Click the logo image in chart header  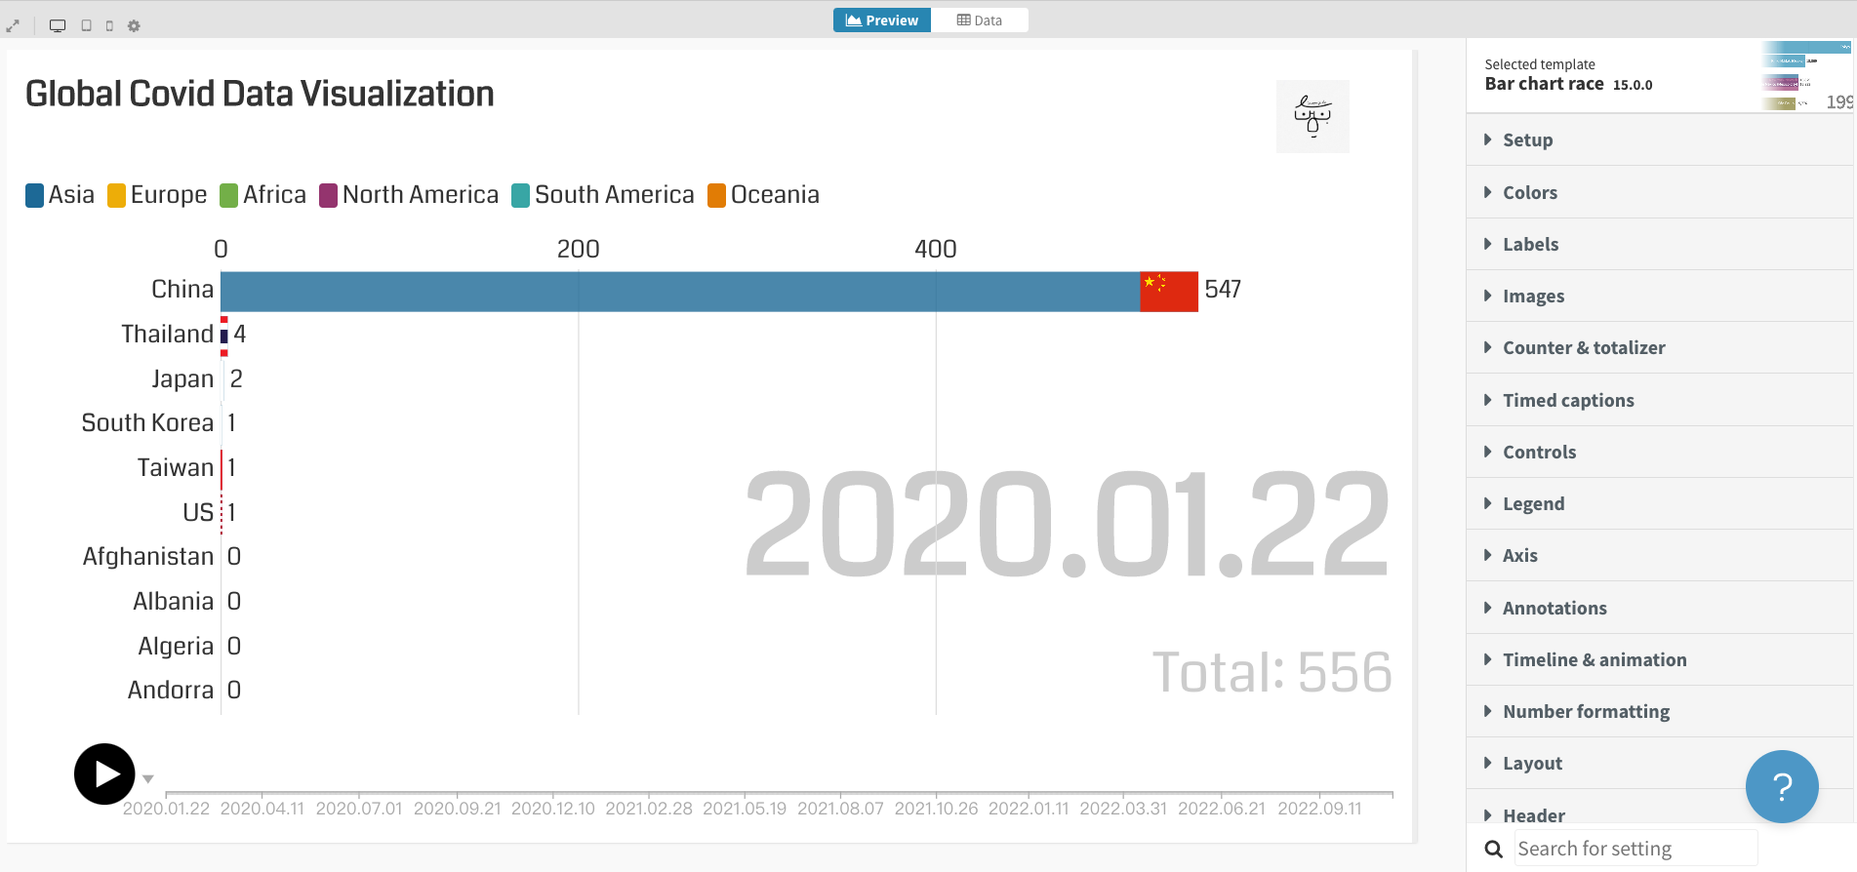(x=1312, y=116)
